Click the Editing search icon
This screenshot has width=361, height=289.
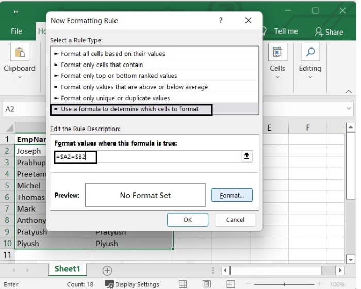[310, 52]
